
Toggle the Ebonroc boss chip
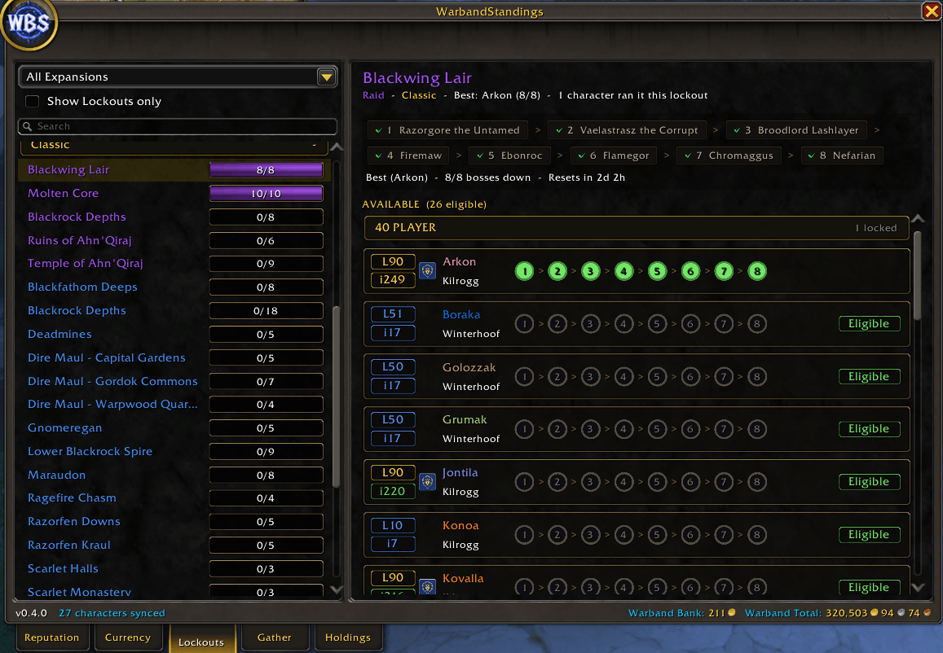point(509,156)
